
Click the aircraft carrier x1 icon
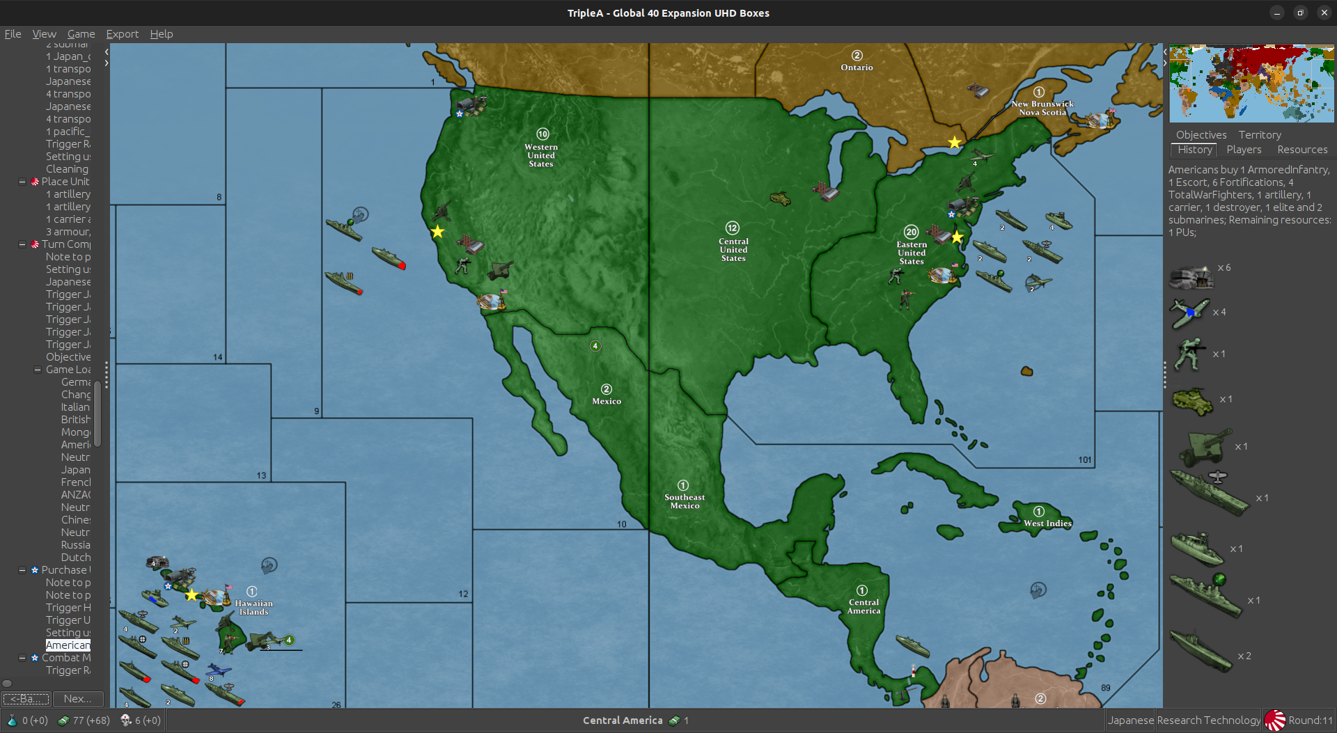pyautogui.click(x=1210, y=493)
